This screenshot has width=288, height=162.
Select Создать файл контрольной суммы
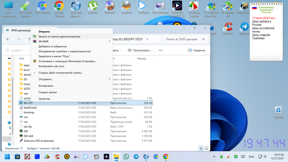point(72,72)
